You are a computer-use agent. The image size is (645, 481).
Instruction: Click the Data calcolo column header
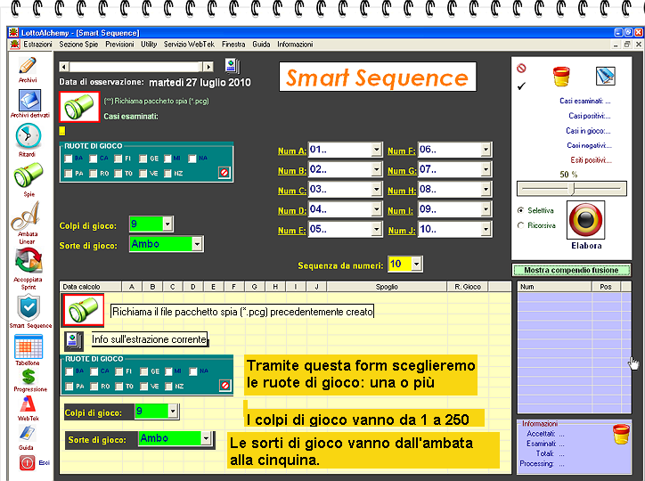(91, 287)
